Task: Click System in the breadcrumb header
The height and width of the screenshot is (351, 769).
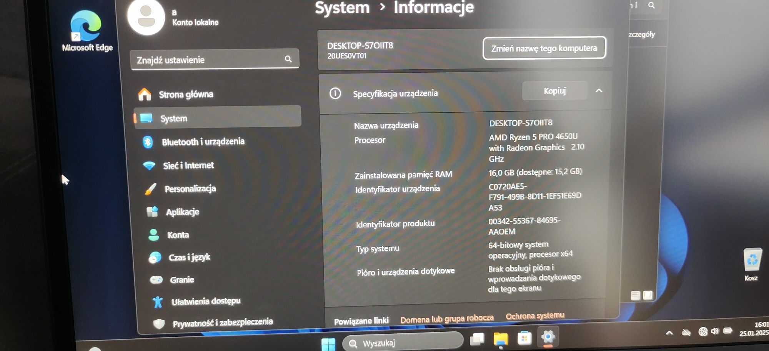Action: click(342, 8)
